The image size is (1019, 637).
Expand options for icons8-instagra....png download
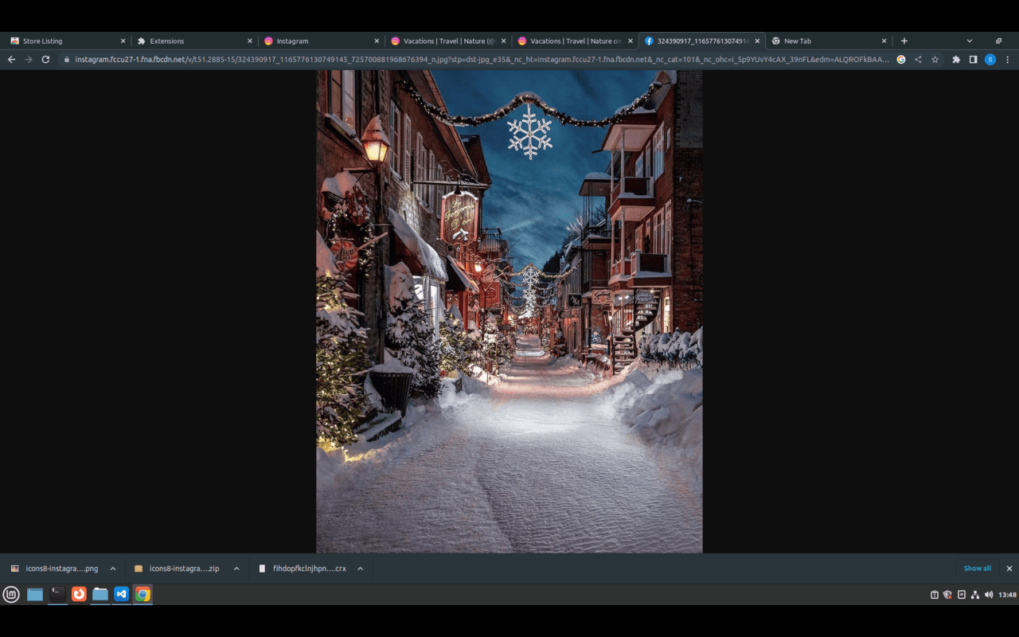tap(112, 568)
